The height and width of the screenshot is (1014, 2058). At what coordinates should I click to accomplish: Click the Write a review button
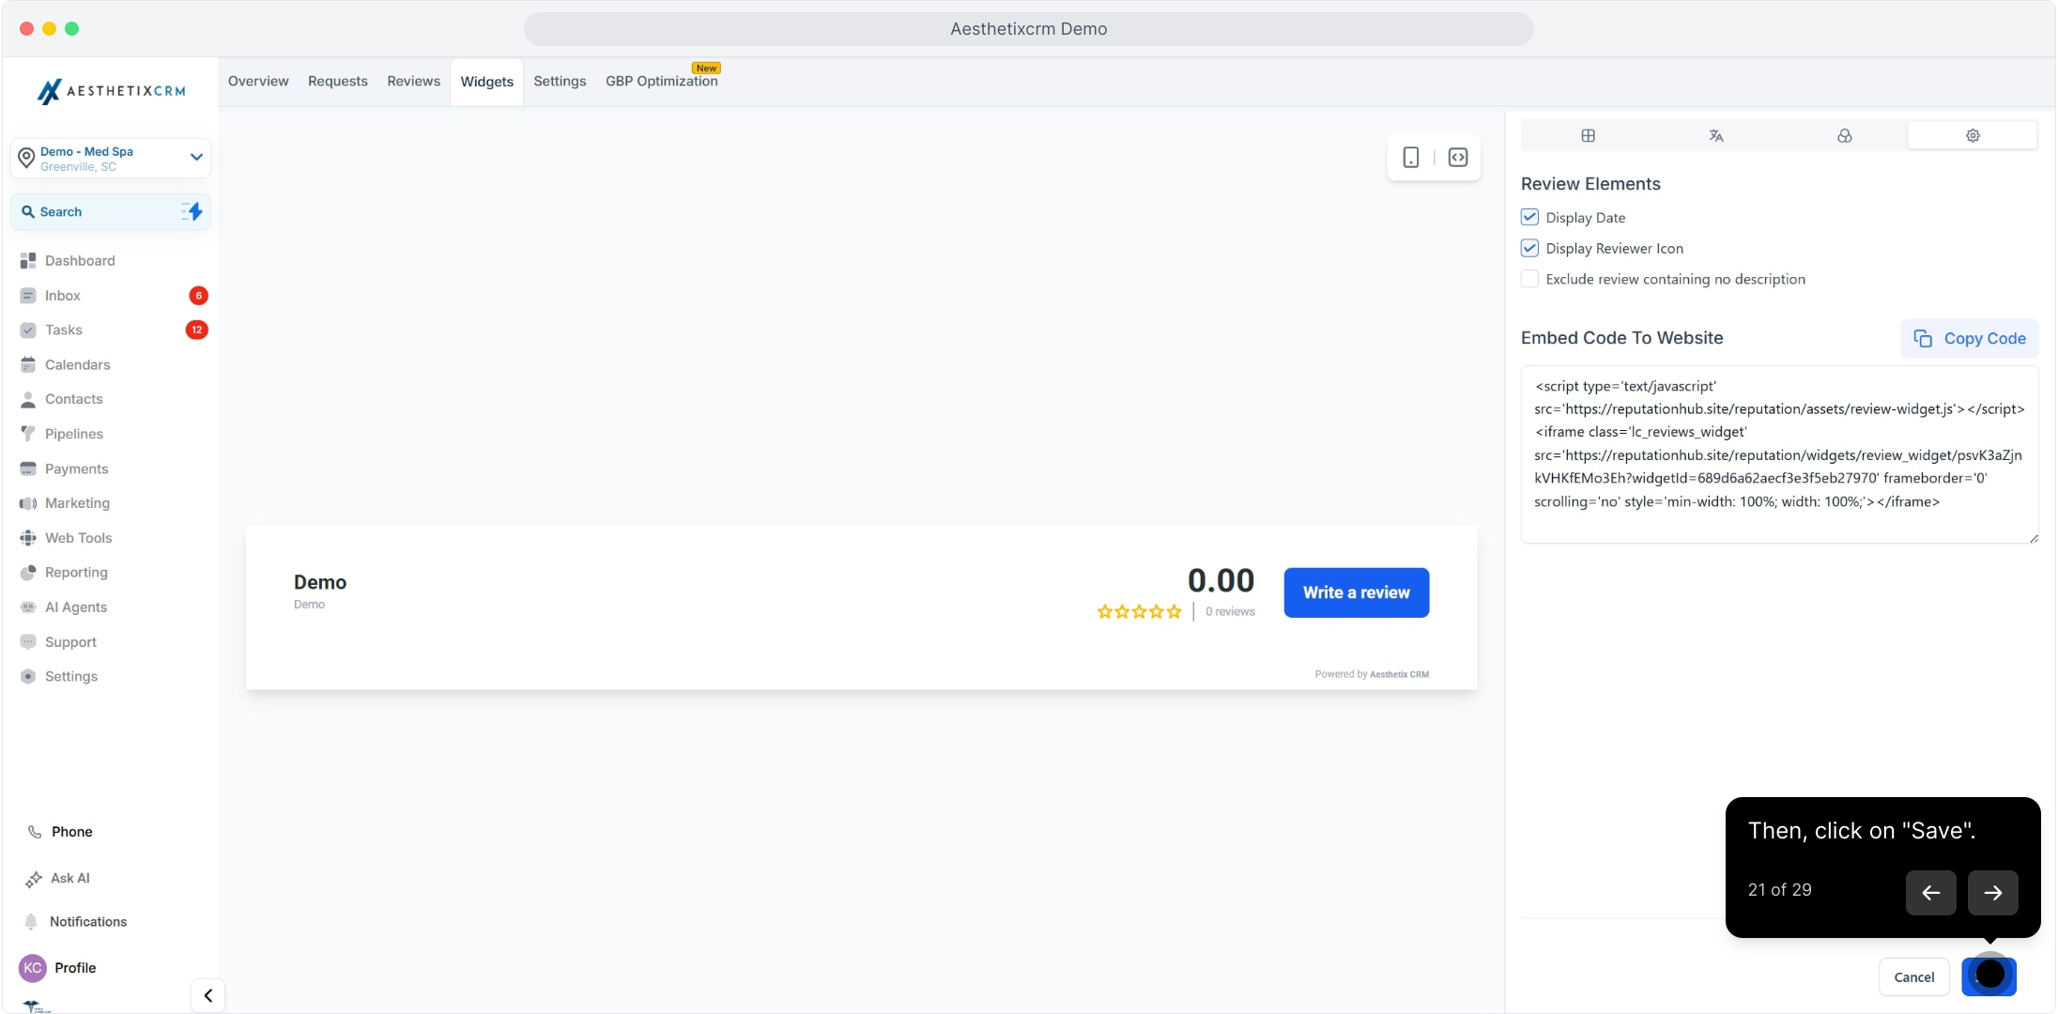point(1356,592)
